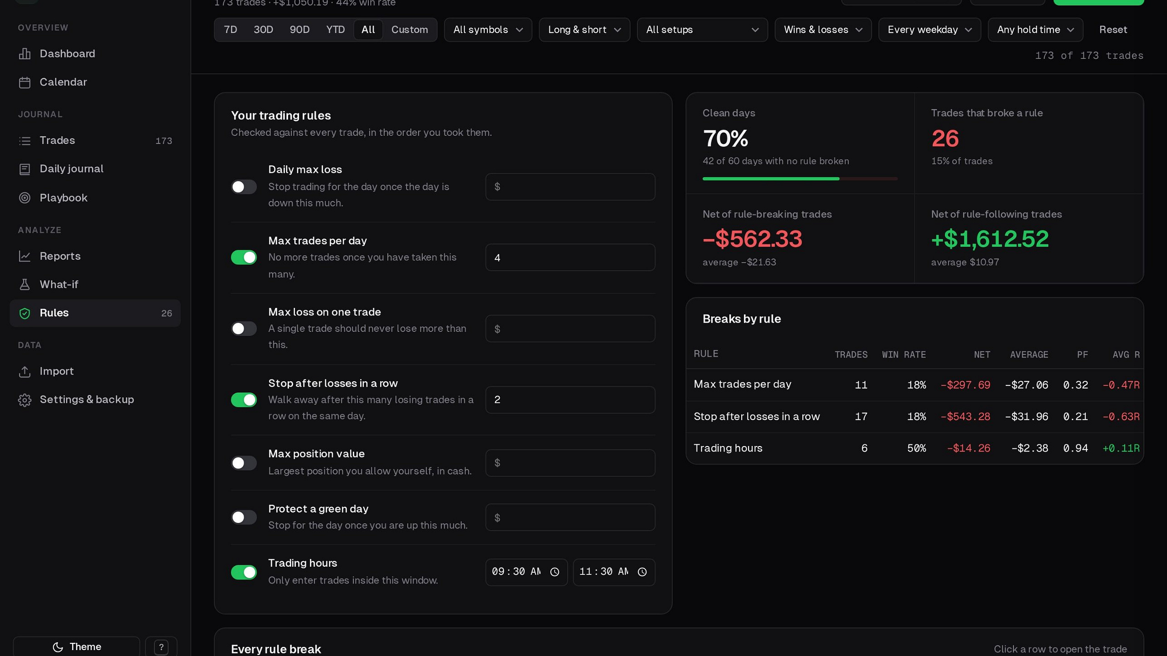This screenshot has width=1167, height=656.
Task: Select the 7D range tab
Action: (x=230, y=30)
